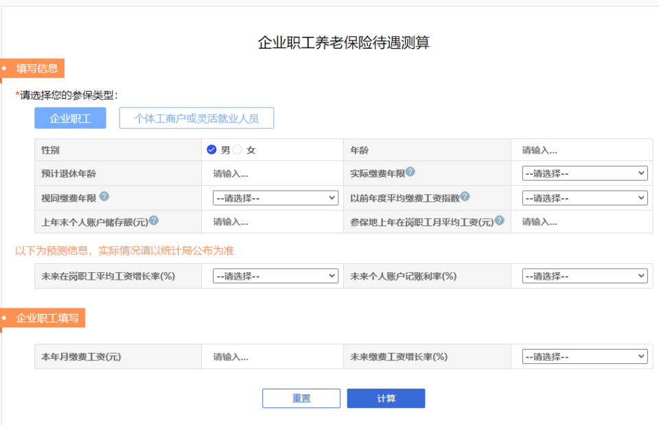The width and height of the screenshot is (659, 425).
Task: Expand the 视同缴费年限 selection list
Action: tap(275, 197)
